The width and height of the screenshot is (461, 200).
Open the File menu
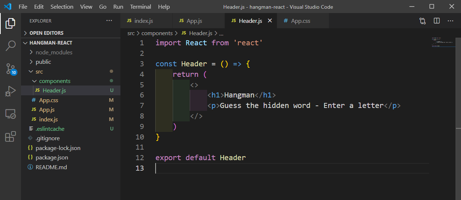click(x=23, y=7)
